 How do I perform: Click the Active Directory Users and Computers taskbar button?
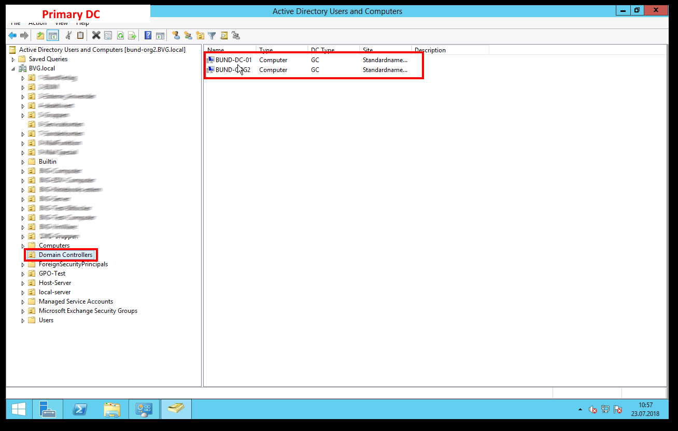click(176, 409)
